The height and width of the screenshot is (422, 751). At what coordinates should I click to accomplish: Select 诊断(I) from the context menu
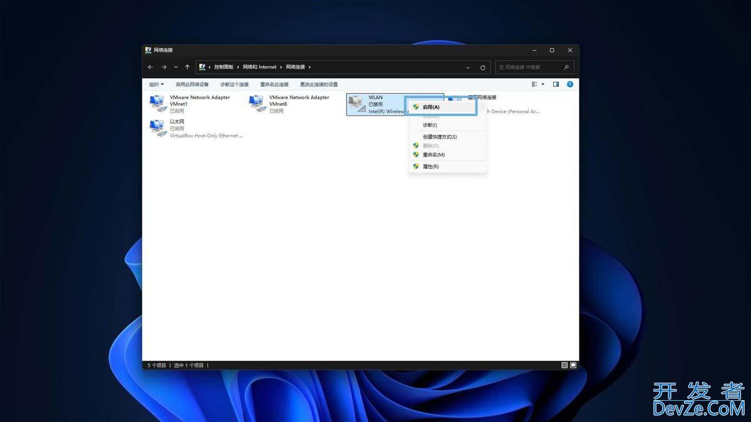447,125
